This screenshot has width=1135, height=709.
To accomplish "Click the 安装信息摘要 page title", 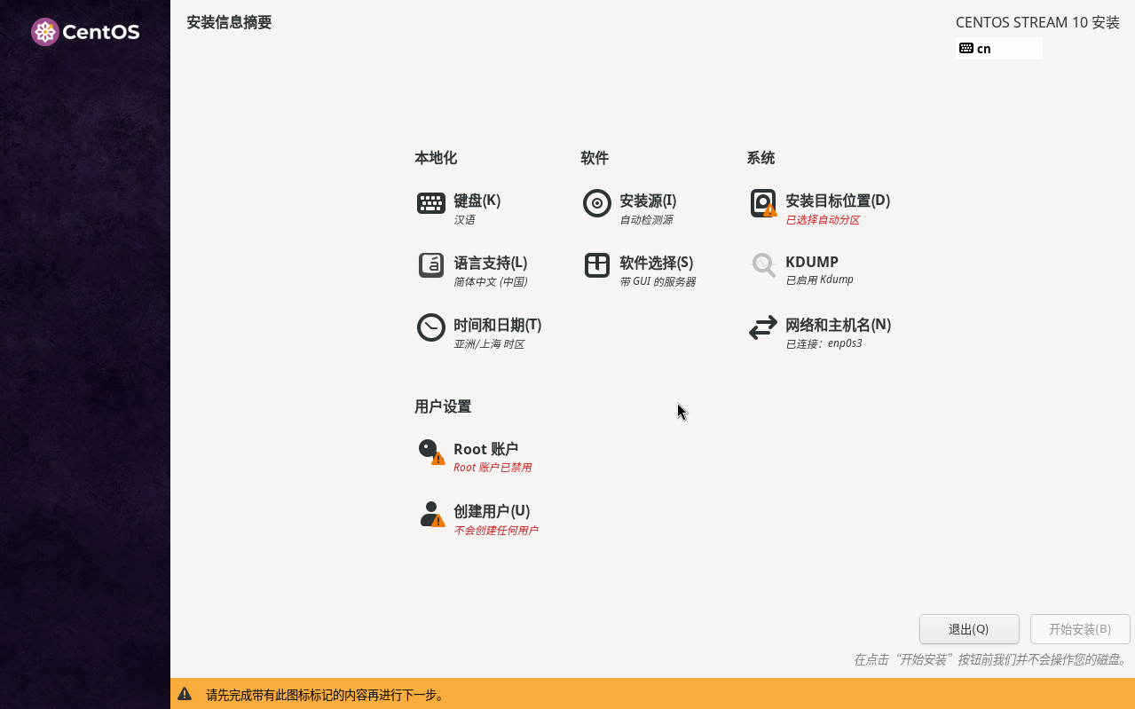I will click(x=229, y=22).
